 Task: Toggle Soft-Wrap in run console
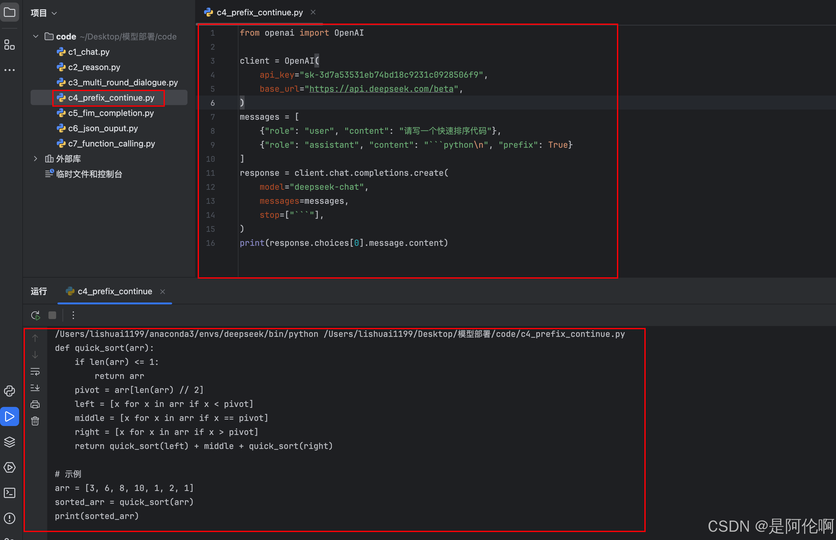pos(35,372)
